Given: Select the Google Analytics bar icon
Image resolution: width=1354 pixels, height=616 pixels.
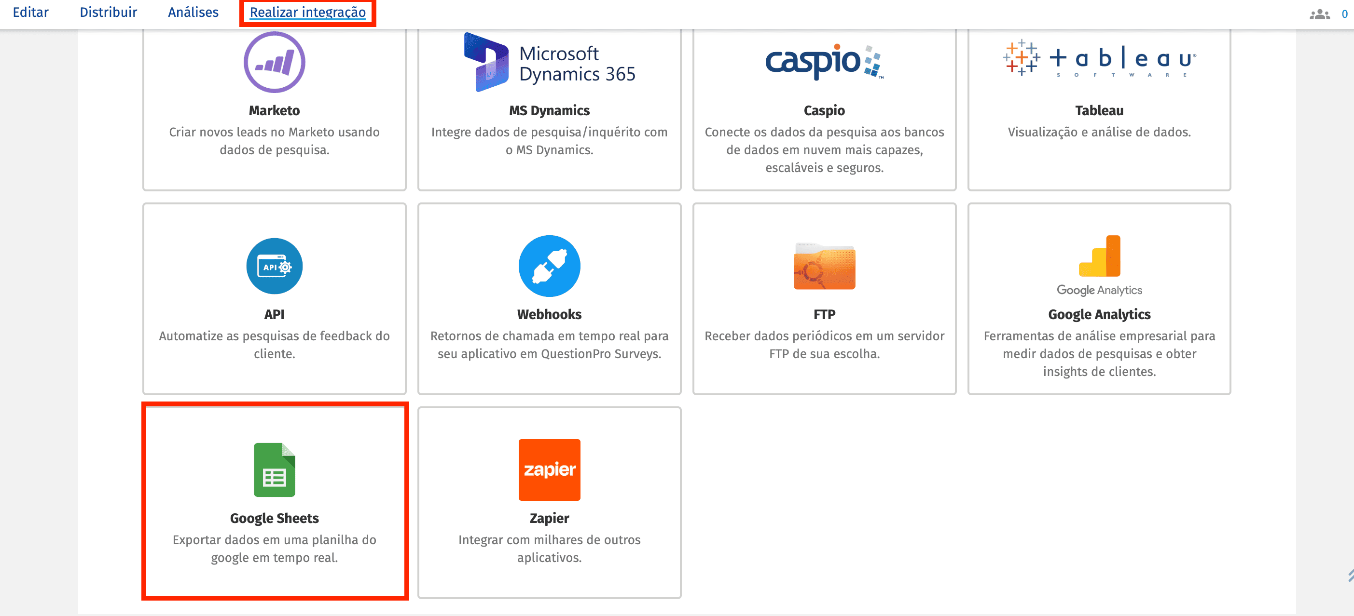Looking at the screenshot, I should [1099, 257].
